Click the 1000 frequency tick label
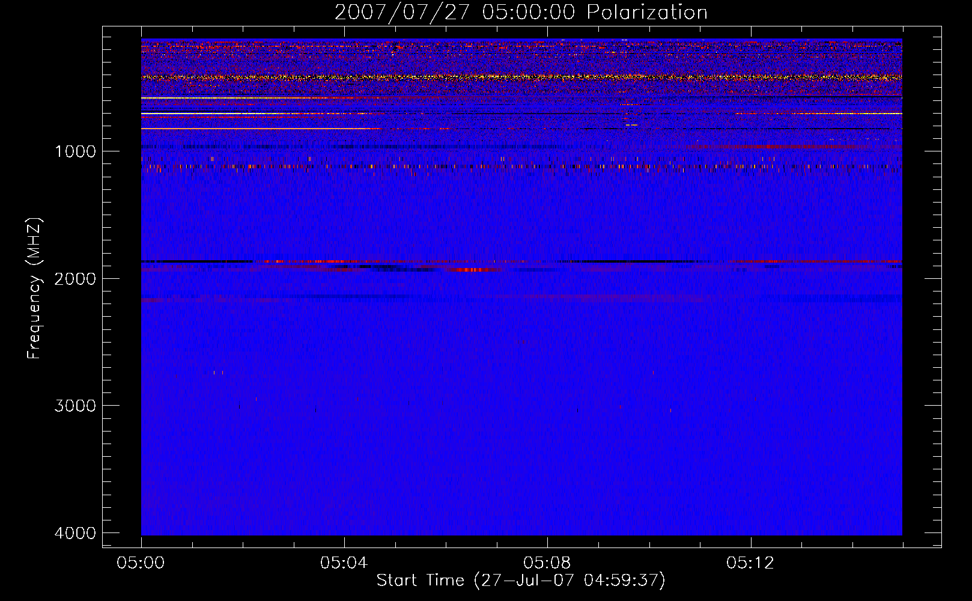This screenshot has width=972, height=601. coord(75,151)
